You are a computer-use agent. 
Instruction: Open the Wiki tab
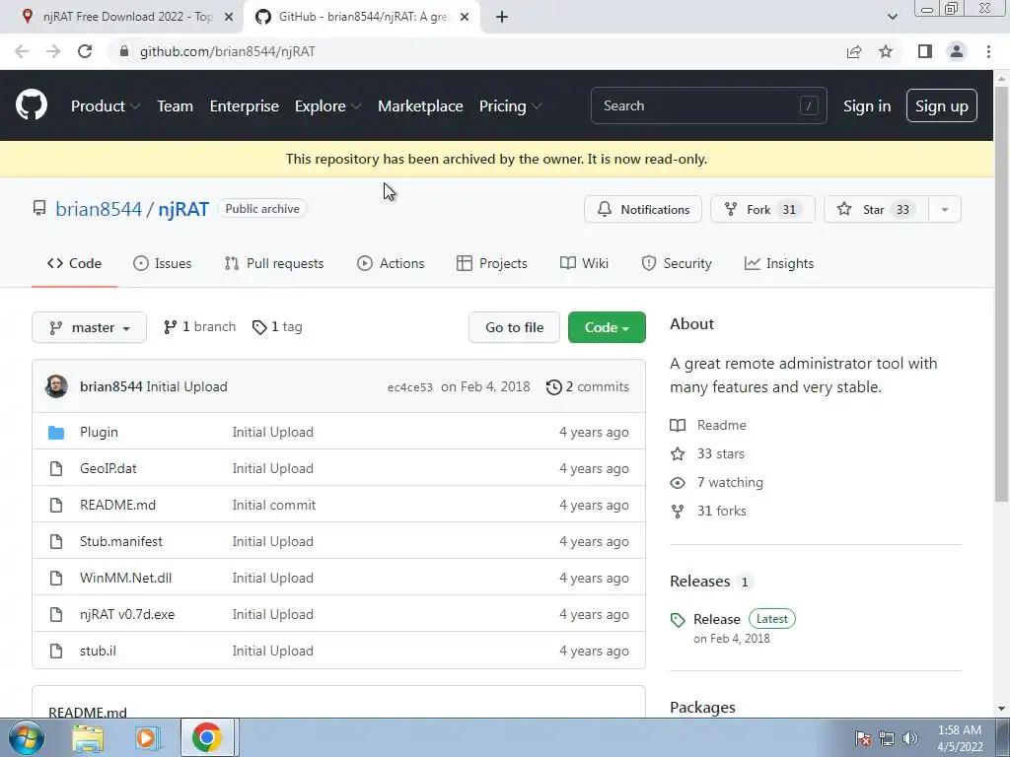pos(584,263)
